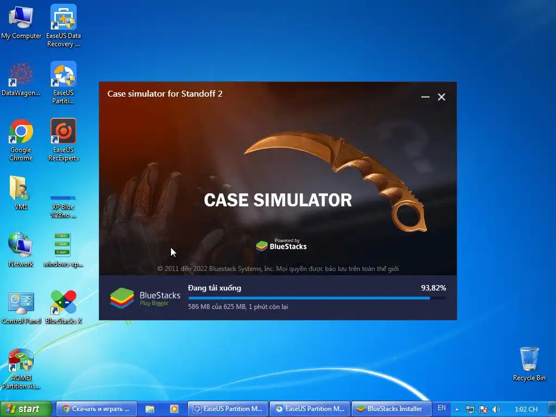The image size is (556, 417).
Task: Select the Network desktop icon
Action: tap(21, 250)
